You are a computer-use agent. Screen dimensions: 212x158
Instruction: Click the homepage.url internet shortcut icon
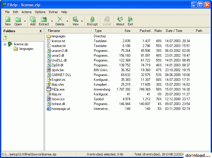coord(49,109)
